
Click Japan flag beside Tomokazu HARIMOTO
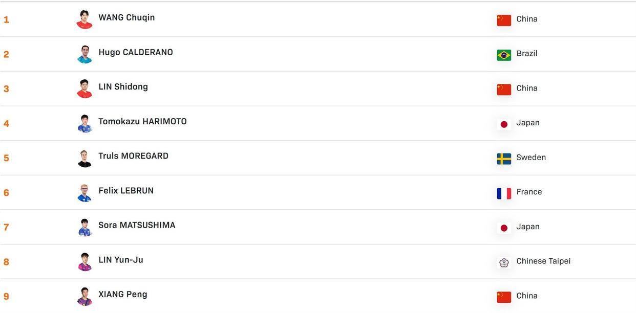pyautogui.click(x=504, y=124)
